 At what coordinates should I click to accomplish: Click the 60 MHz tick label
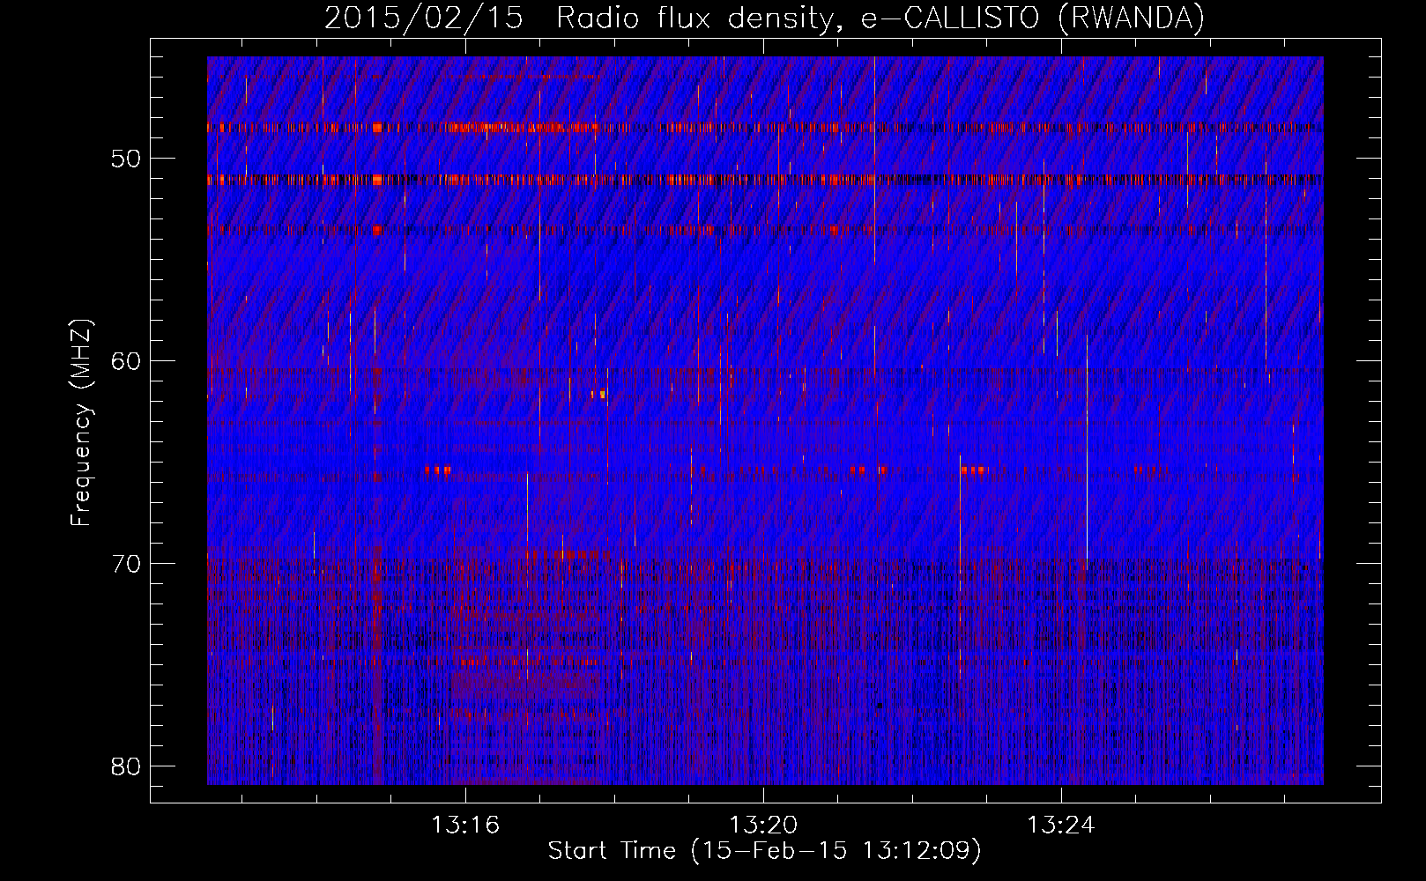tap(126, 361)
